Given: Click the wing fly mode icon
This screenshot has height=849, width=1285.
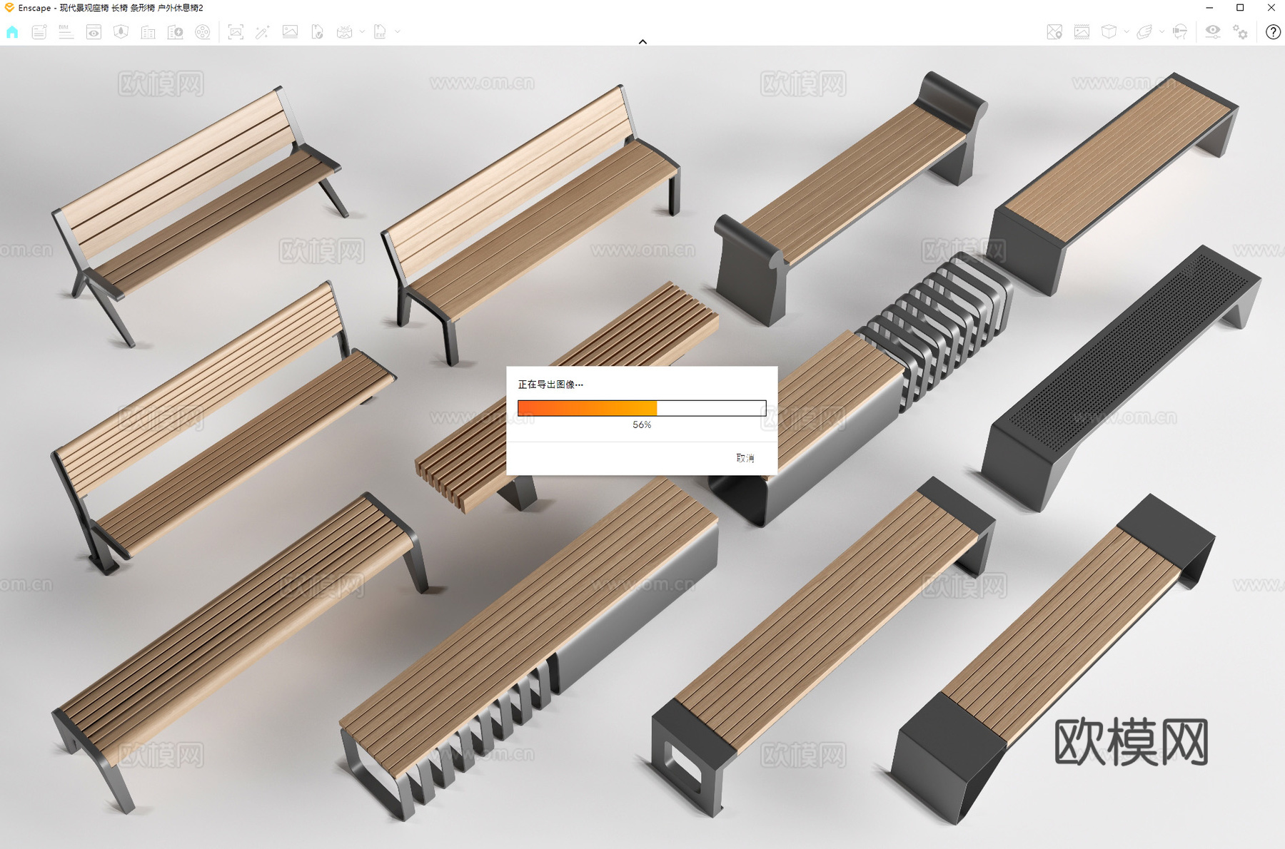Looking at the screenshot, I should coord(1144,32).
